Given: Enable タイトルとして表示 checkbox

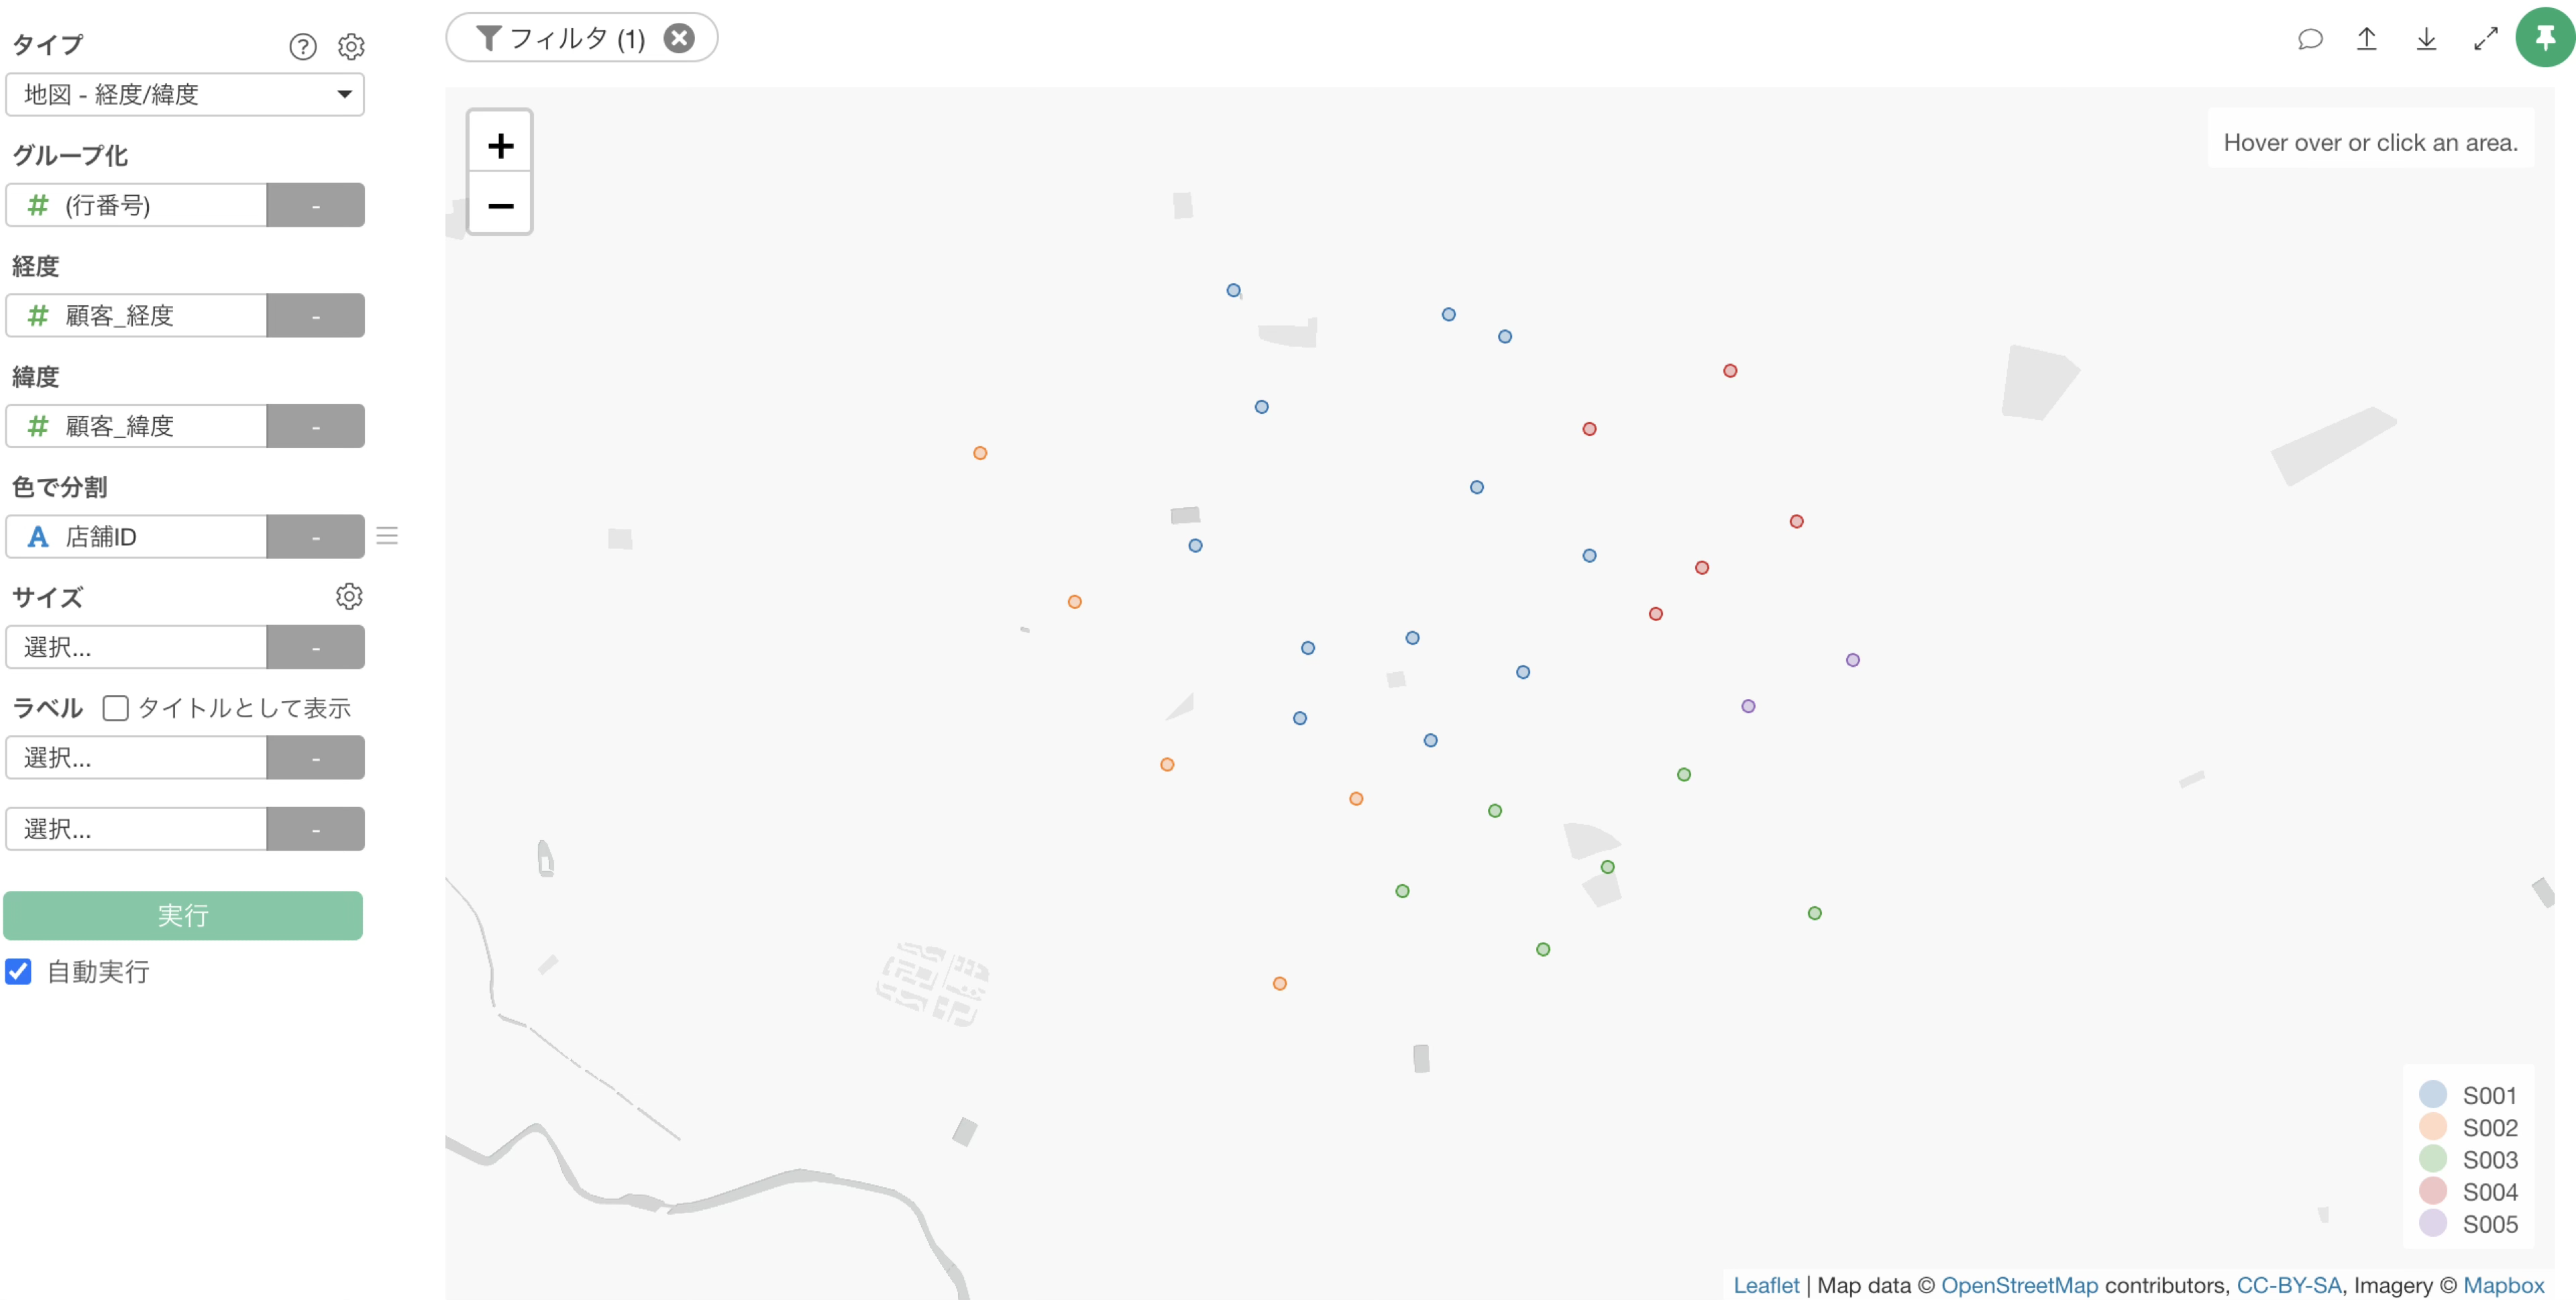Looking at the screenshot, I should [116, 708].
